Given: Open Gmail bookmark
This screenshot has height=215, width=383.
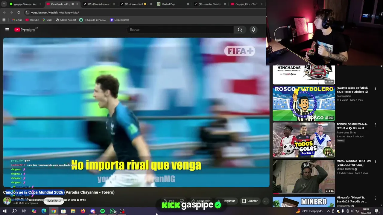Looking at the screenshot, I should pos(17,20).
